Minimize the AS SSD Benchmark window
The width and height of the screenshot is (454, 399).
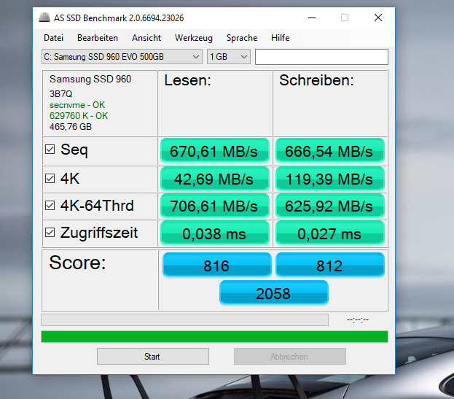pyautogui.click(x=312, y=18)
